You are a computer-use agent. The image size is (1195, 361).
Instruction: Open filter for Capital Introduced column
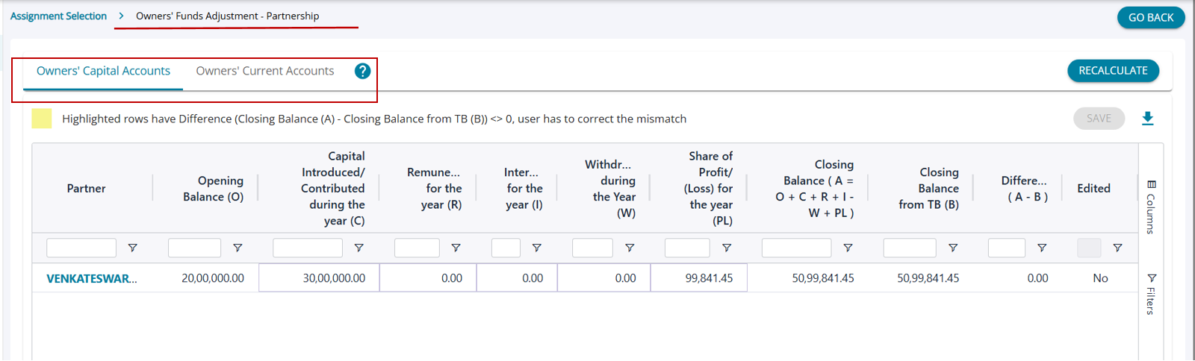(358, 248)
